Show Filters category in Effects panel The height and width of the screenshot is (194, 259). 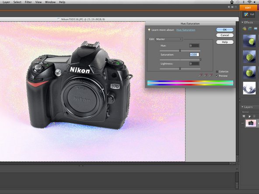point(245,29)
